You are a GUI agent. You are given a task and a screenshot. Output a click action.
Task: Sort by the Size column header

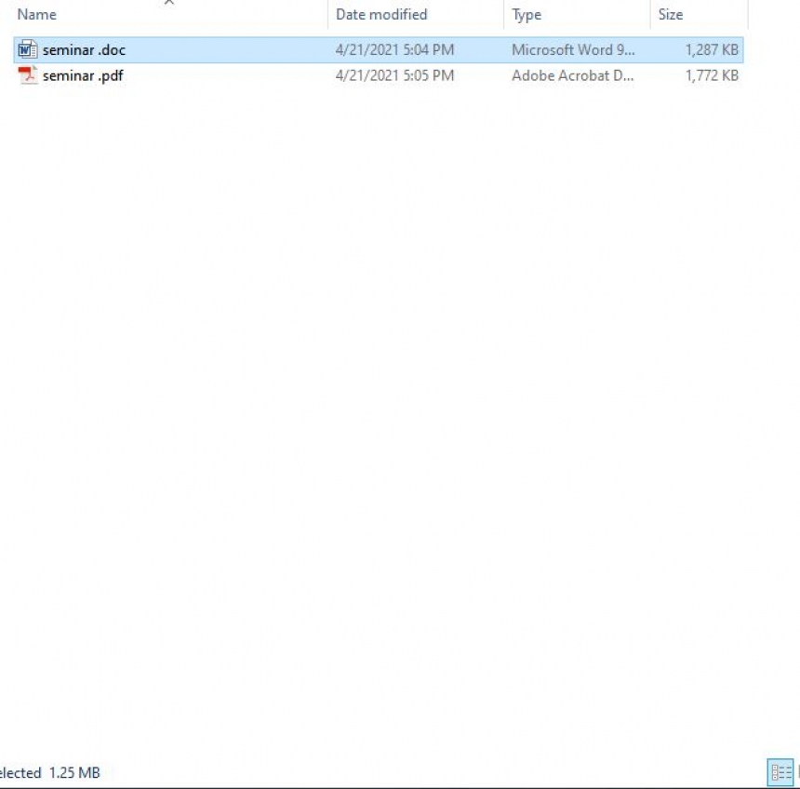[671, 14]
